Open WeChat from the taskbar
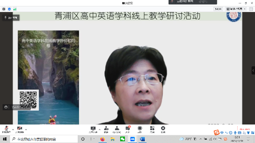The height and width of the screenshot is (143, 255). 122,139
